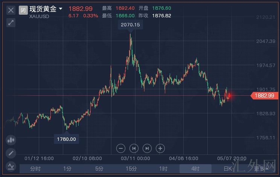Click the 1882.99 current price marker
Viewport: 280px width, 177px height.
(x=264, y=96)
